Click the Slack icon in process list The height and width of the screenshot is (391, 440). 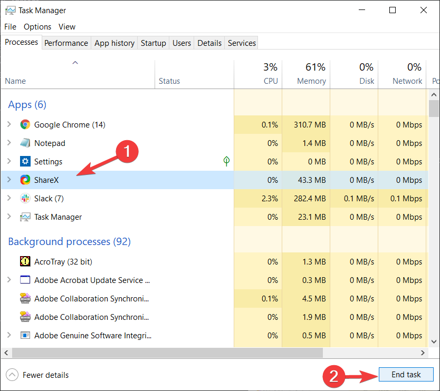point(25,199)
